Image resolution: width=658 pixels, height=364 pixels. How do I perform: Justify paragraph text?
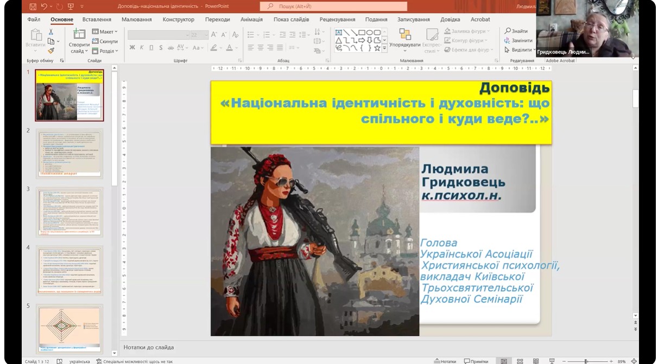point(280,48)
